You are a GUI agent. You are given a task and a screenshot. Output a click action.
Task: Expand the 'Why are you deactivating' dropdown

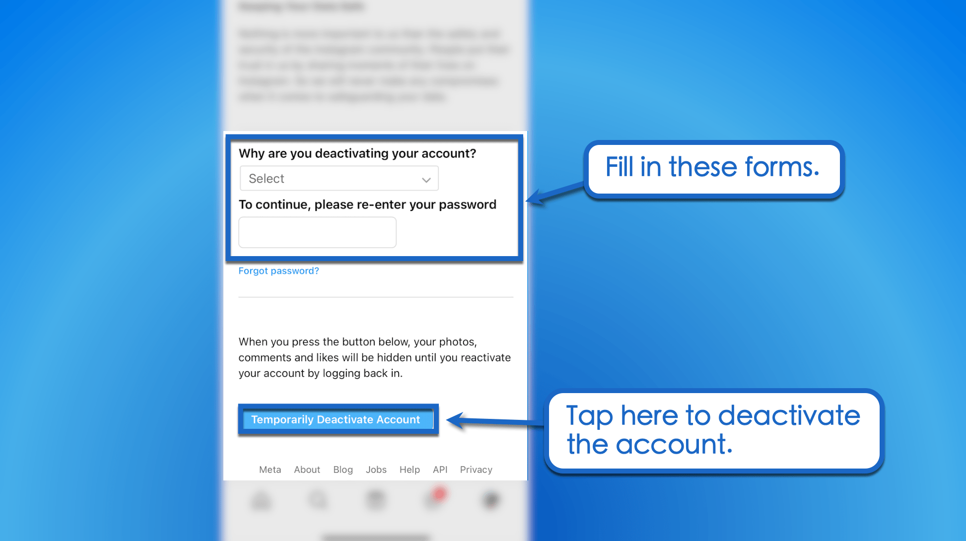coord(339,178)
